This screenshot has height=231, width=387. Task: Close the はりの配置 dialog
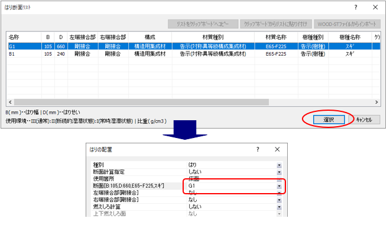click(278, 149)
